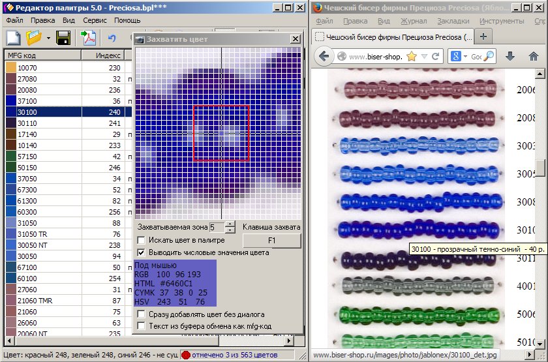
Task: Select color swatch for MFG code 37100
Action: 11,101
